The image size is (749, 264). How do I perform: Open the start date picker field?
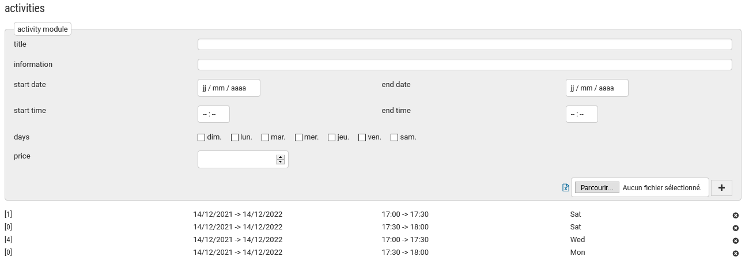tap(229, 88)
